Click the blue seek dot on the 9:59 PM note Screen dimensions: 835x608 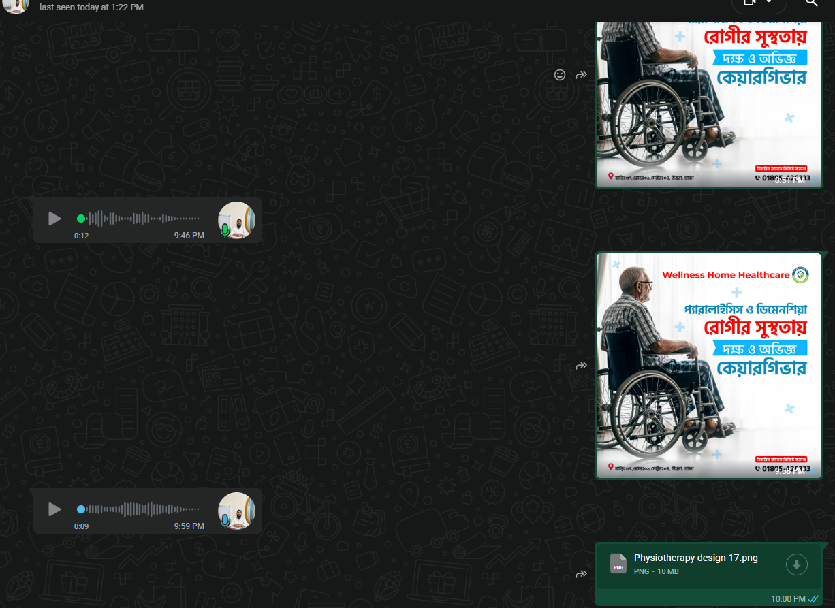click(x=81, y=509)
